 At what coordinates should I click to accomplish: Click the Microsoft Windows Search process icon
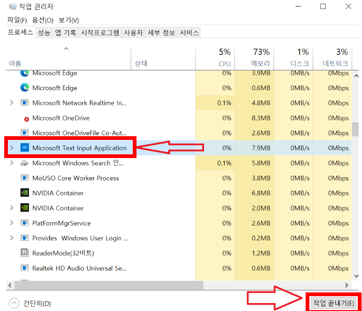point(25,163)
